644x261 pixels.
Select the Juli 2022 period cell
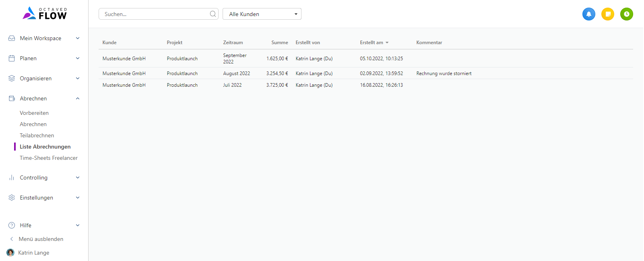[x=233, y=85]
